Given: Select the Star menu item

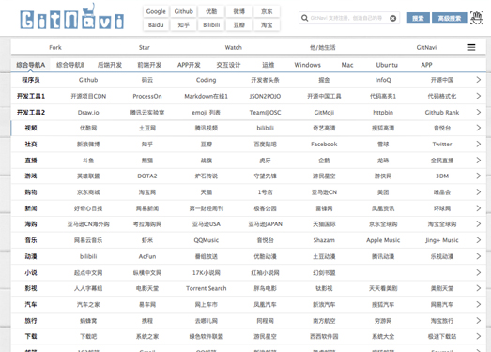Looking at the screenshot, I should [144, 47].
